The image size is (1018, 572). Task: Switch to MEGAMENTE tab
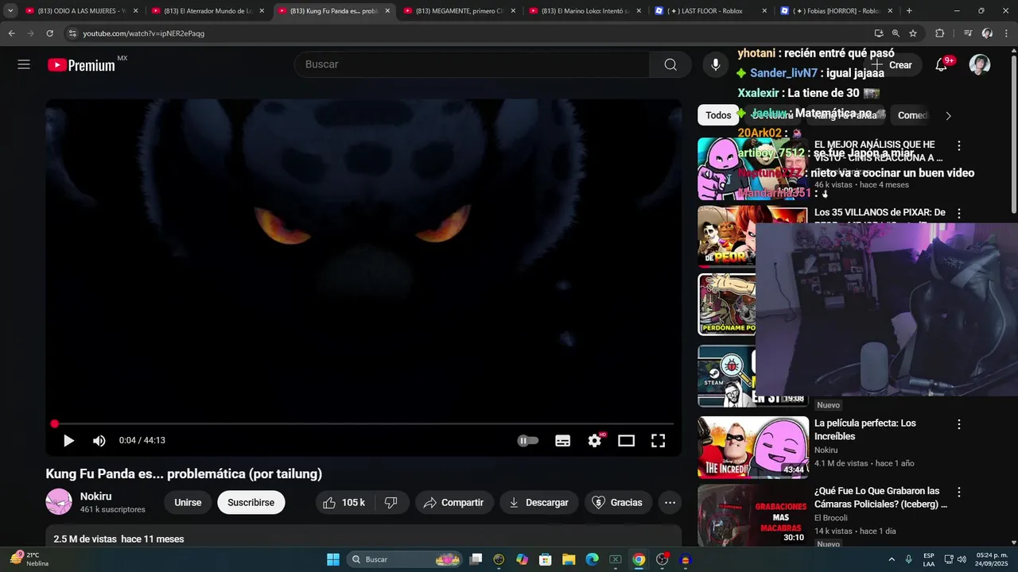click(x=460, y=11)
